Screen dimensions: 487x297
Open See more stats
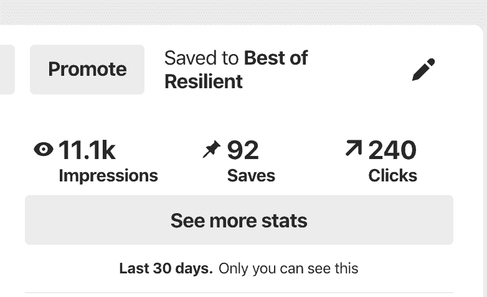(x=239, y=220)
